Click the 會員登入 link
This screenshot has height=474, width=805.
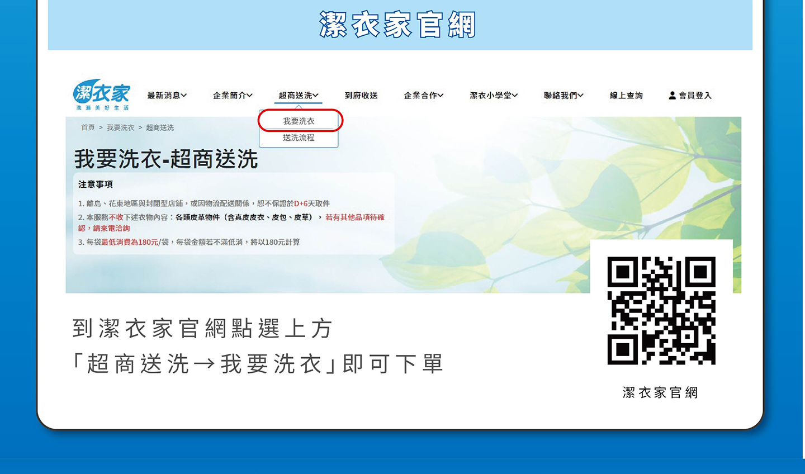click(x=695, y=96)
